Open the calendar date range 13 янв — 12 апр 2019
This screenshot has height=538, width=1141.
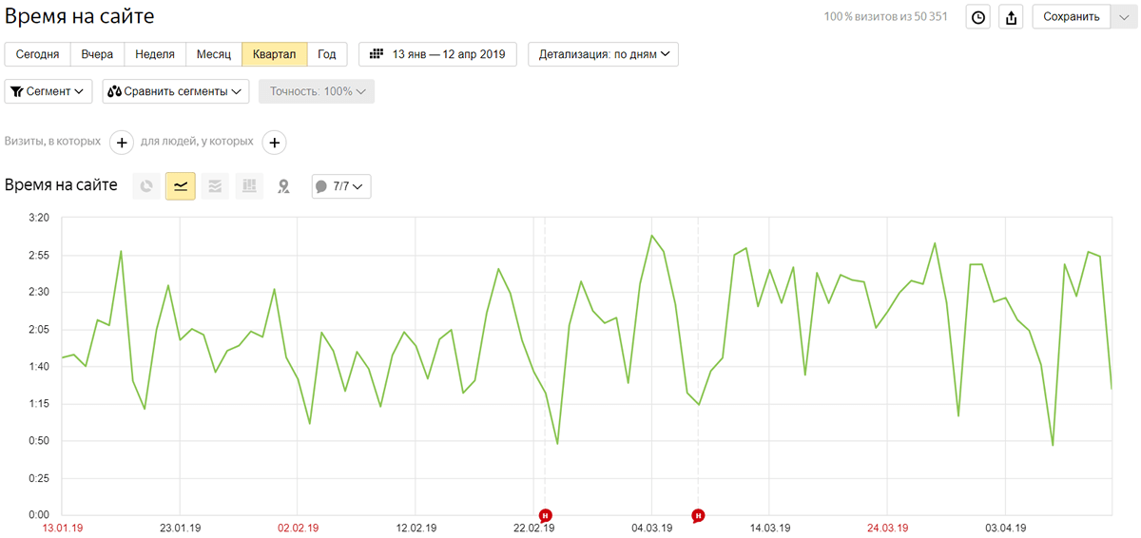[437, 54]
